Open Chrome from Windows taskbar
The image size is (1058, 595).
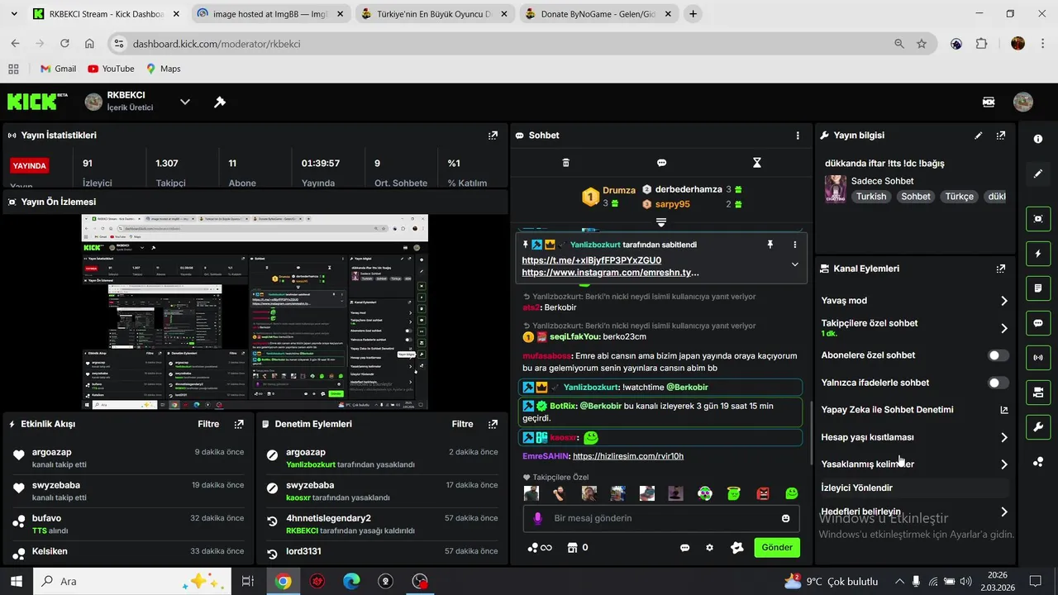[x=284, y=581]
